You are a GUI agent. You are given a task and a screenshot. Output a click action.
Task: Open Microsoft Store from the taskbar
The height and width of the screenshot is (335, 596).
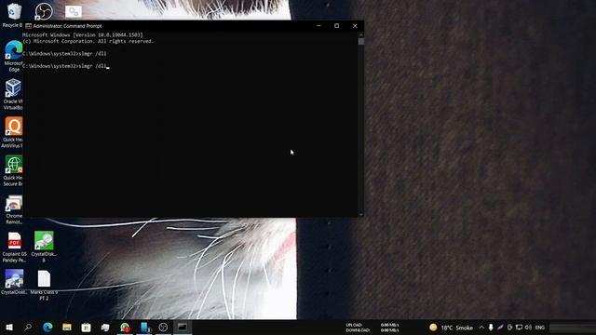click(x=87, y=327)
